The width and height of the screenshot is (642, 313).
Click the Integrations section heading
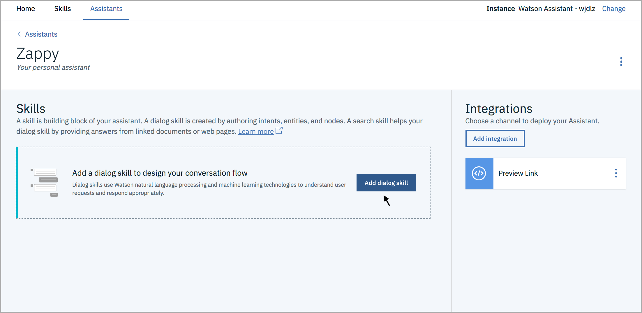[x=499, y=109]
